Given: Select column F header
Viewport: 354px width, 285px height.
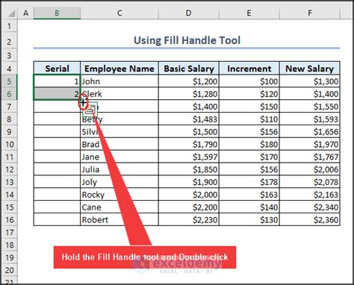Looking at the screenshot, I should click(x=310, y=13).
